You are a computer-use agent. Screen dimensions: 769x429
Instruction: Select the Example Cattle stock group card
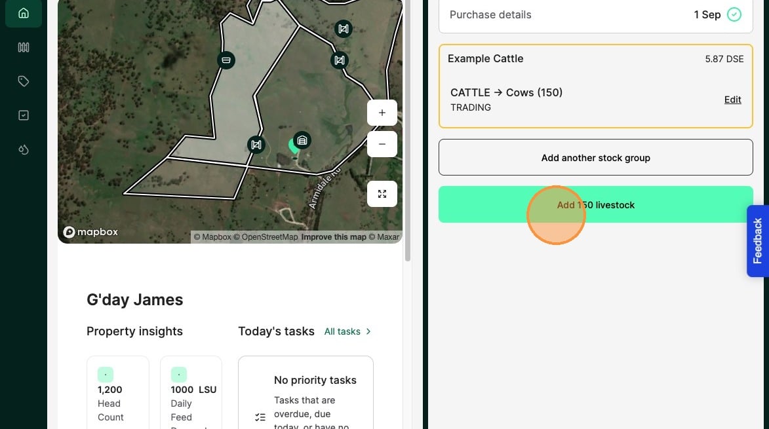(595, 86)
